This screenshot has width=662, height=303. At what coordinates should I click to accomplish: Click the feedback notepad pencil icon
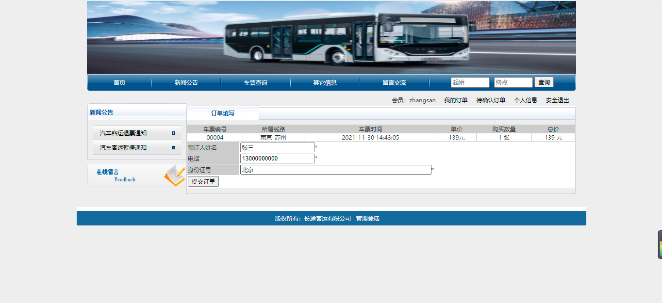pyautogui.click(x=174, y=175)
